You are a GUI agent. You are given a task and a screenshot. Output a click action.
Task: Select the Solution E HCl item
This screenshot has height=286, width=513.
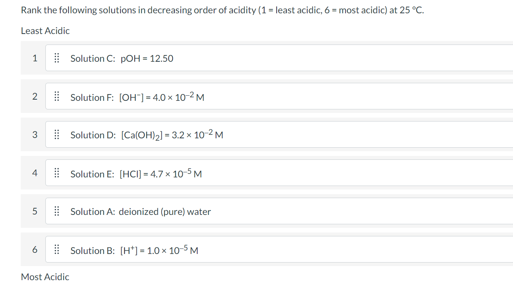(279, 173)
